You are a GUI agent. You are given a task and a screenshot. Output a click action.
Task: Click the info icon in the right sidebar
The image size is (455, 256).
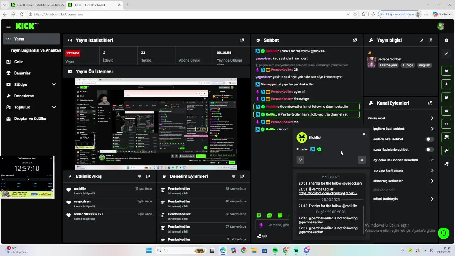tap(446, 41)
